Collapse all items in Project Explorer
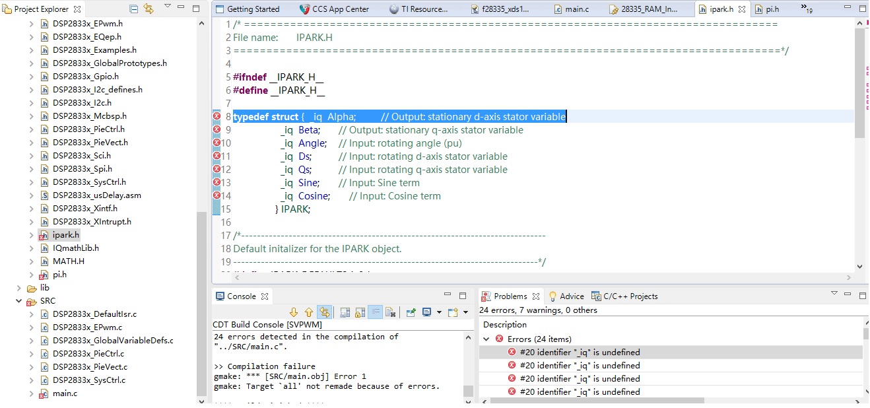 pyautogui.click(x=134, y=9)
